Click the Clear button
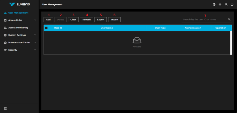Viewport: 237px width, 113px height. [x=73, y=20]
